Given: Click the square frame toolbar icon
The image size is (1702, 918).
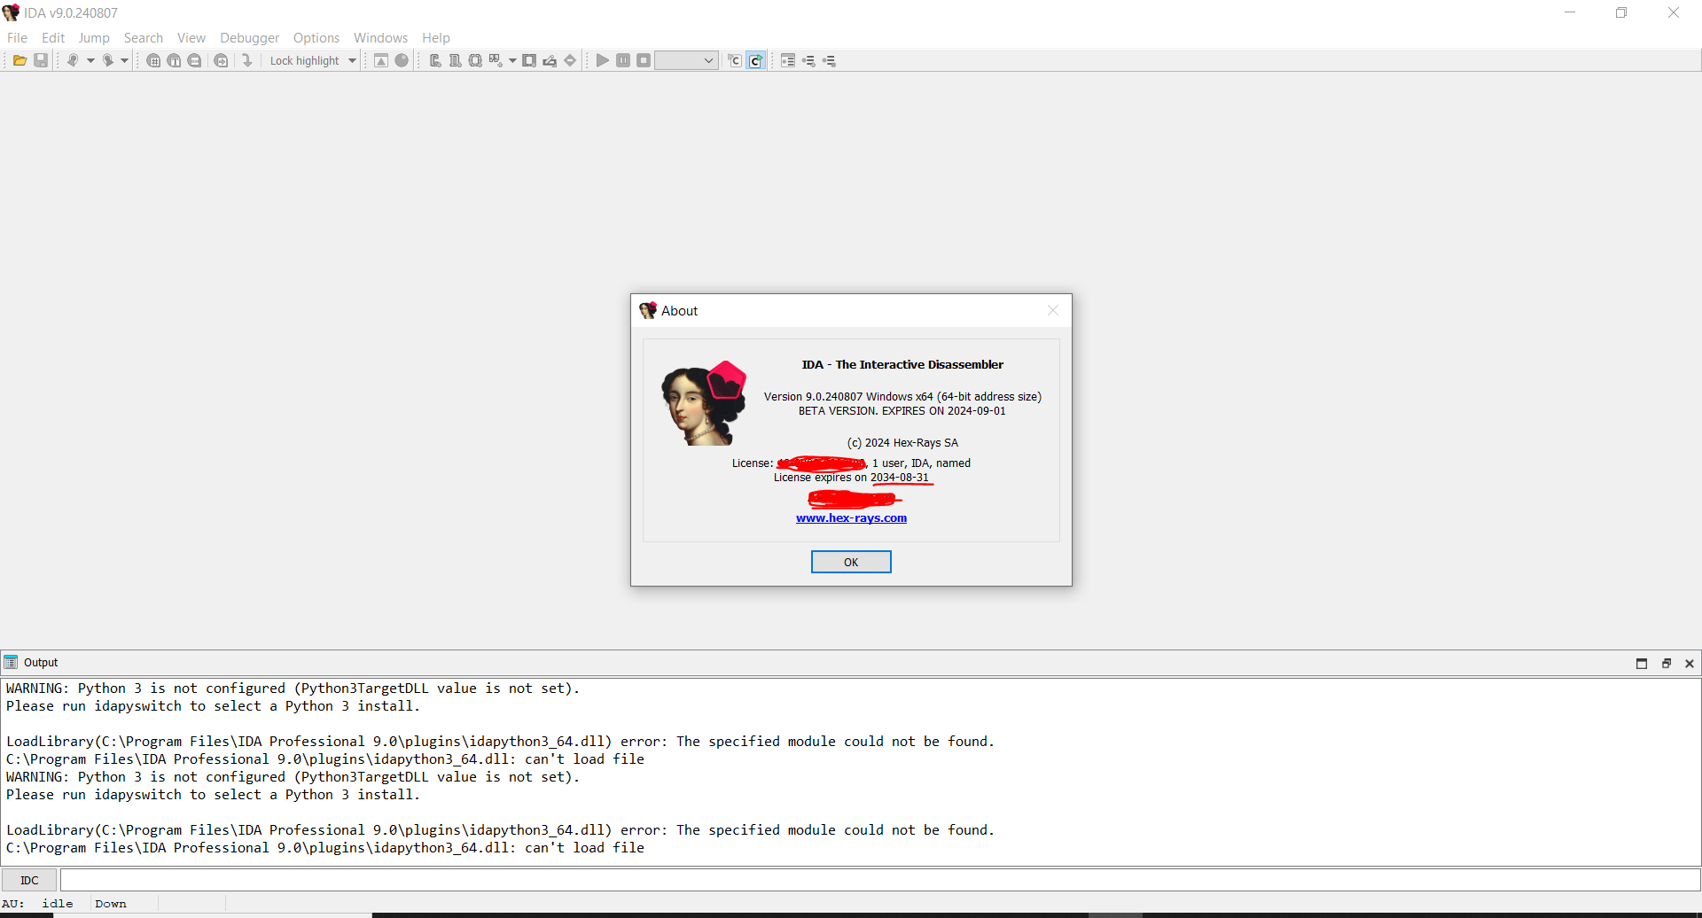Looking at the screenshot, I should 529,60.
